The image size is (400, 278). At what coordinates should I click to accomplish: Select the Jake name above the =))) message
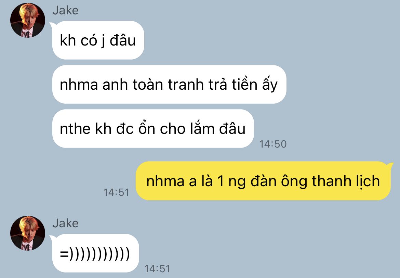click(66, 223)
